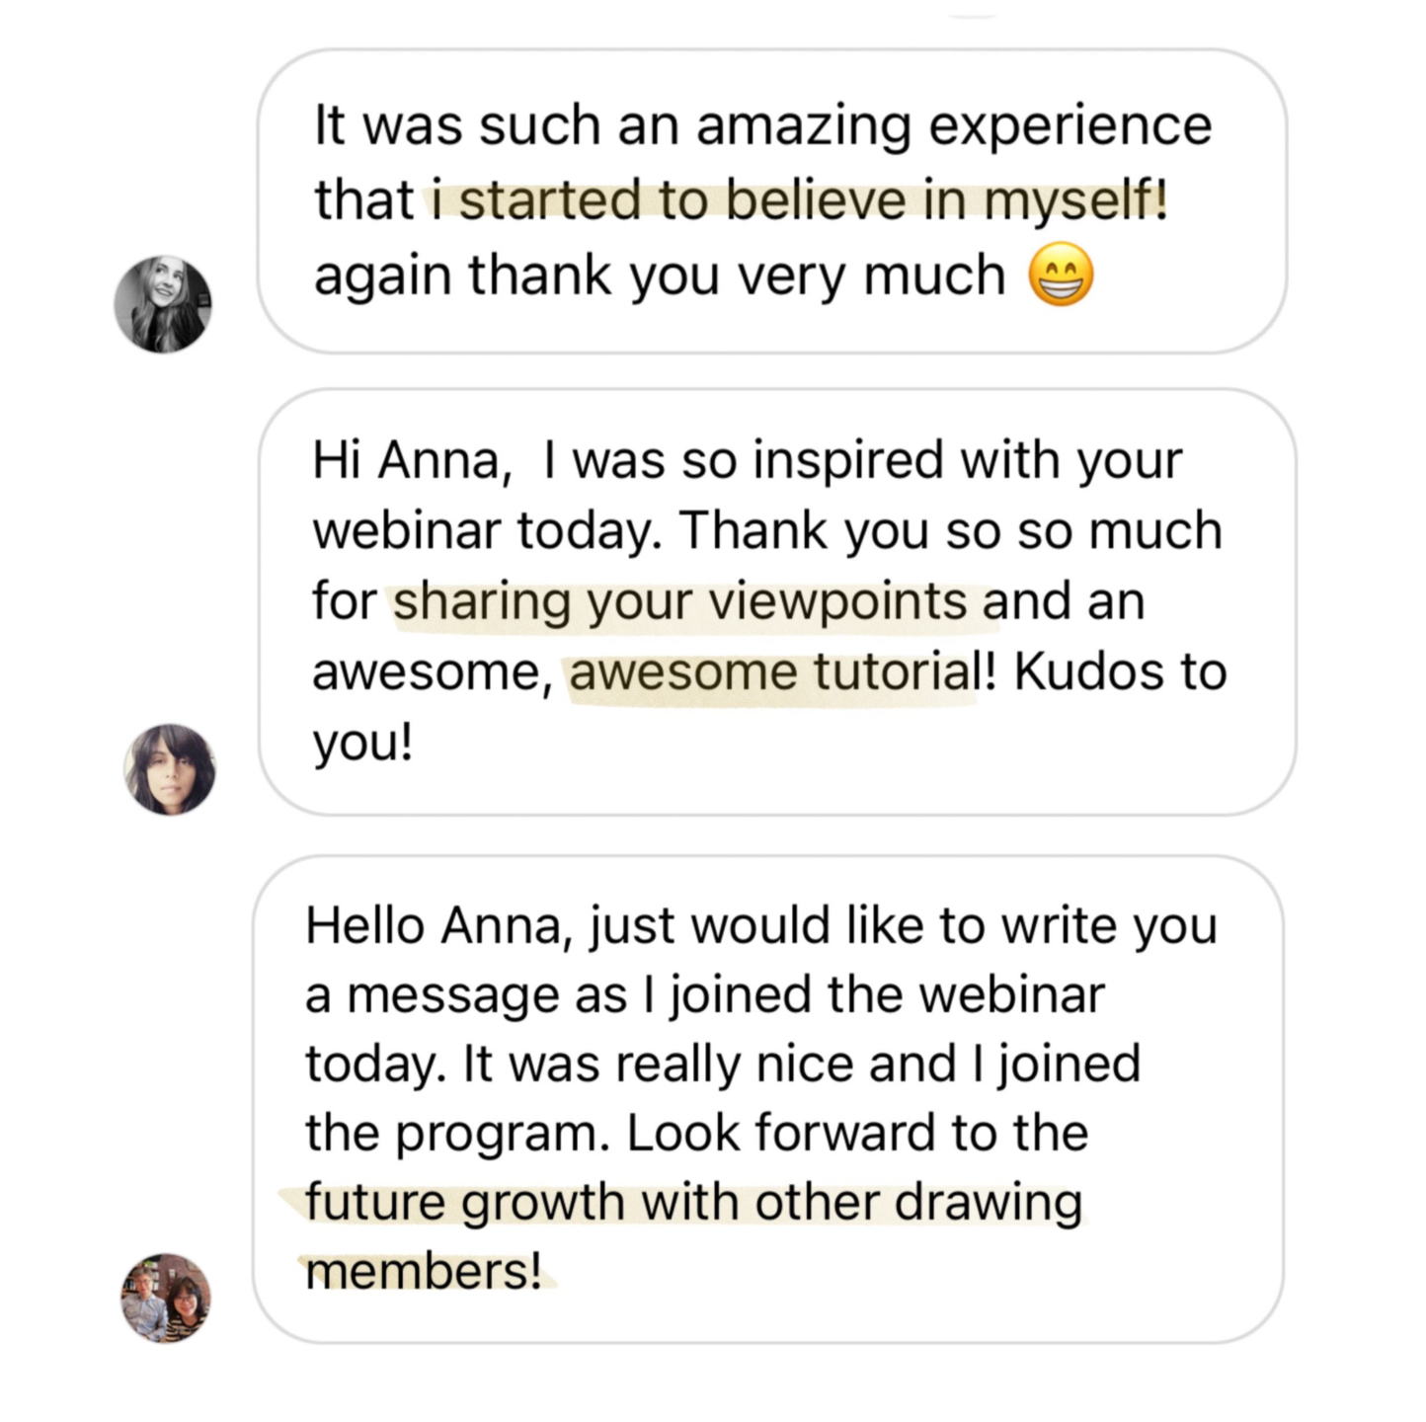Tap the highlighted words "awesome tutorial"
Screen dimensions: 1426x1422
(772, 672)
